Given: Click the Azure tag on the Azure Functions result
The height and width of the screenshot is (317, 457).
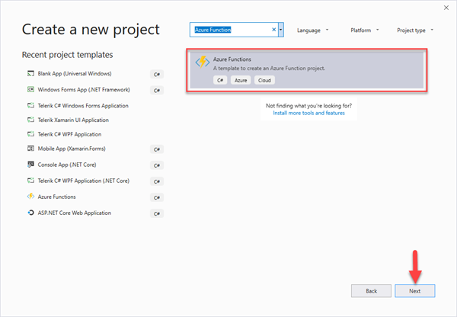Looking at the screenshot, I should point(241,80).
